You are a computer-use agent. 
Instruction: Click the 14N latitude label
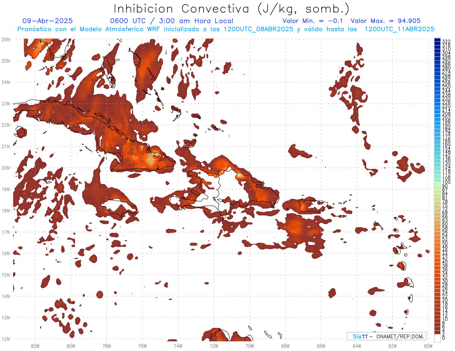(x=5, y=296)
